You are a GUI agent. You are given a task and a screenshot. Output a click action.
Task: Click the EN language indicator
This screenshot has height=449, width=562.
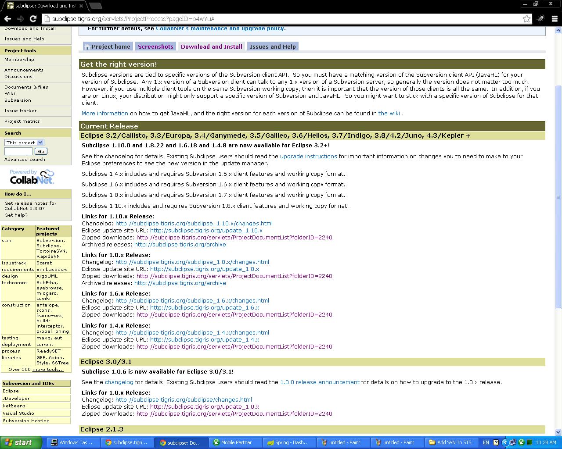486,442
